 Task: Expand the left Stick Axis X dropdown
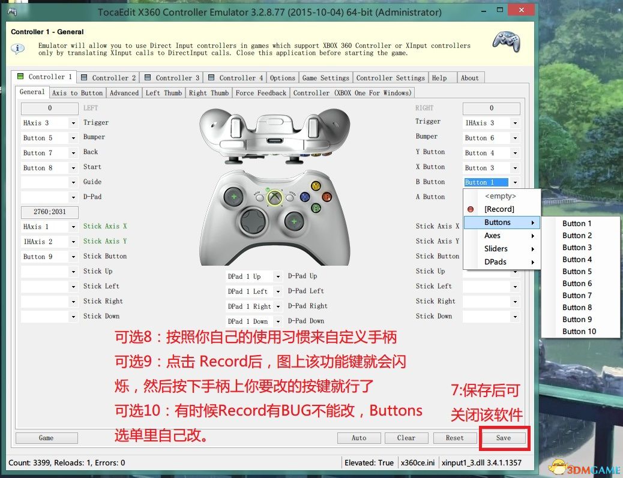point(73,227)
